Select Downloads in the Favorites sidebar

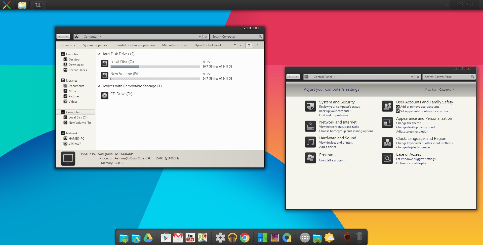point(76,65)
